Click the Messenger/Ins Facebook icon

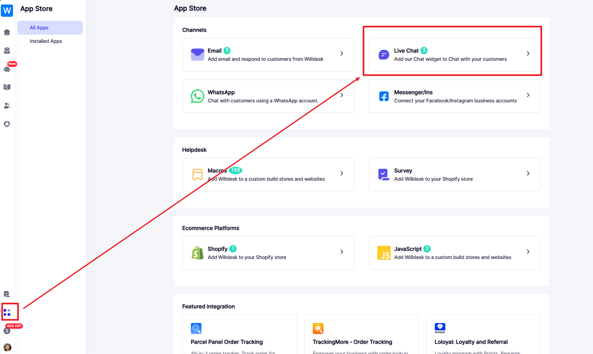coord(384,96)
